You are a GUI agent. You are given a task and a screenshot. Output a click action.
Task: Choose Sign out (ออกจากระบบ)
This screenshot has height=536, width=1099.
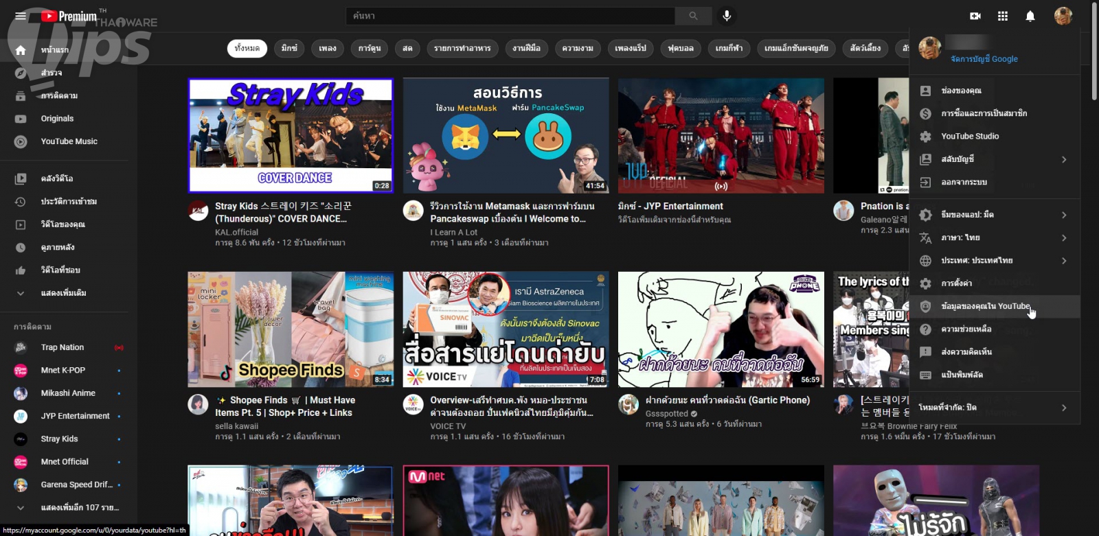click(995, 182)
